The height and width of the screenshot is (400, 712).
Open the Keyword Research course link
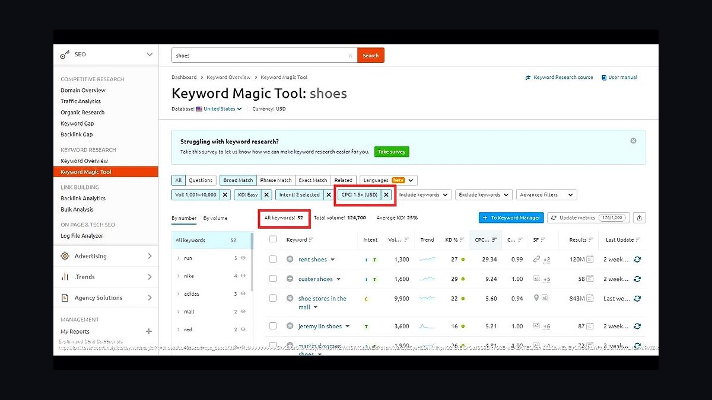559,78
